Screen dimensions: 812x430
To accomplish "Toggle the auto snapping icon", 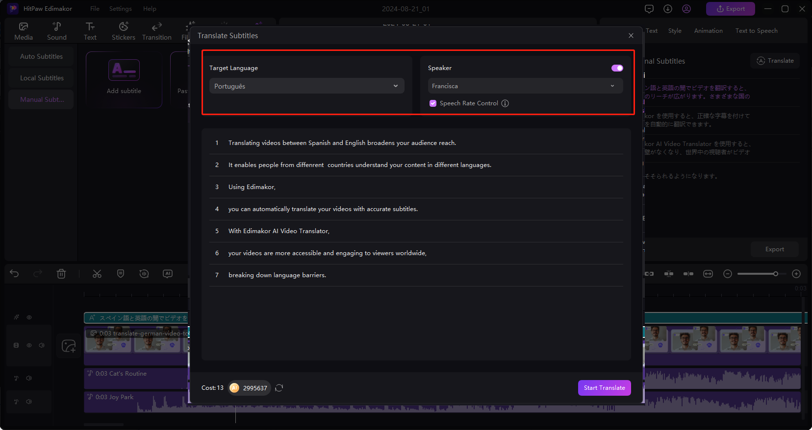I will 669,274.
